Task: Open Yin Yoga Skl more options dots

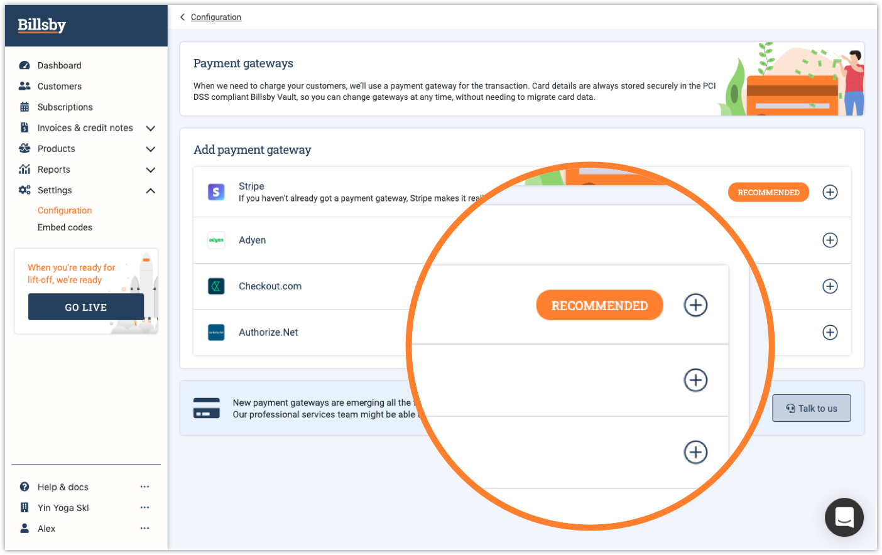Action: pyautogui.click(x=144, y=507)
